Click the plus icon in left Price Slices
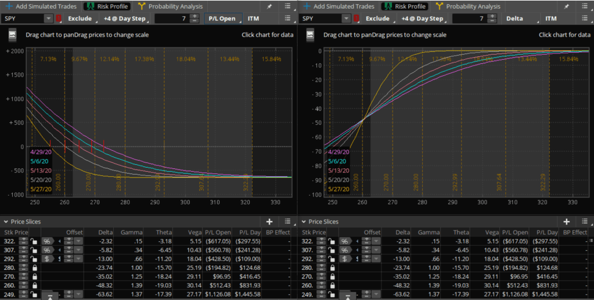The width and height of the screenshot is (594, 300). (269, 222)
